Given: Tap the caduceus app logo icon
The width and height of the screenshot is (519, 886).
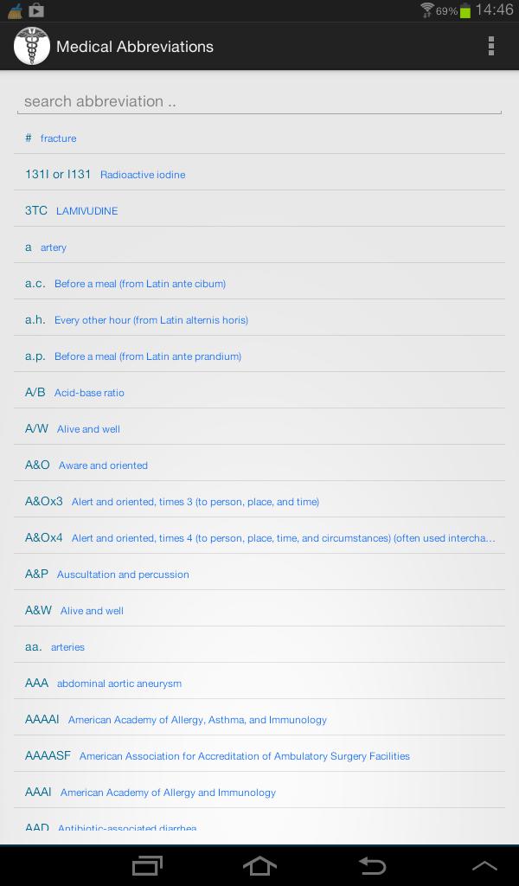Looking at the screenshot, I should tap(31, 46).
